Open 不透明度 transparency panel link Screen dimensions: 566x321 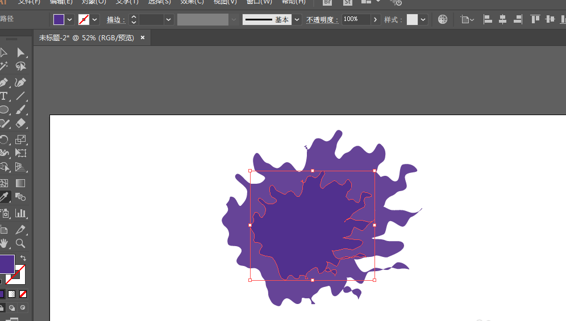(322, 19)
